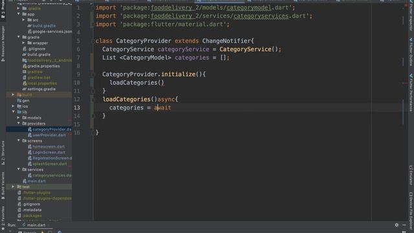
Task: Click the gradle.properties file icon
Action: click(25, 66)
